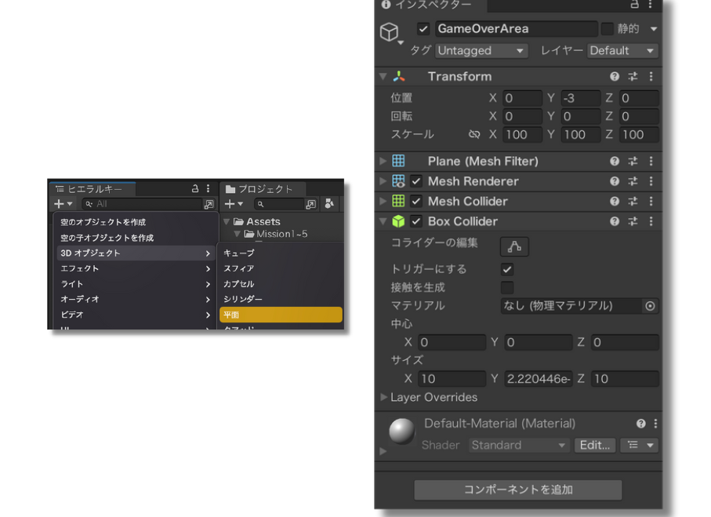The width and height of the screenshot is (711, 517).
Task: Click the shader Edit... button
Action: (x=595, y=446)
